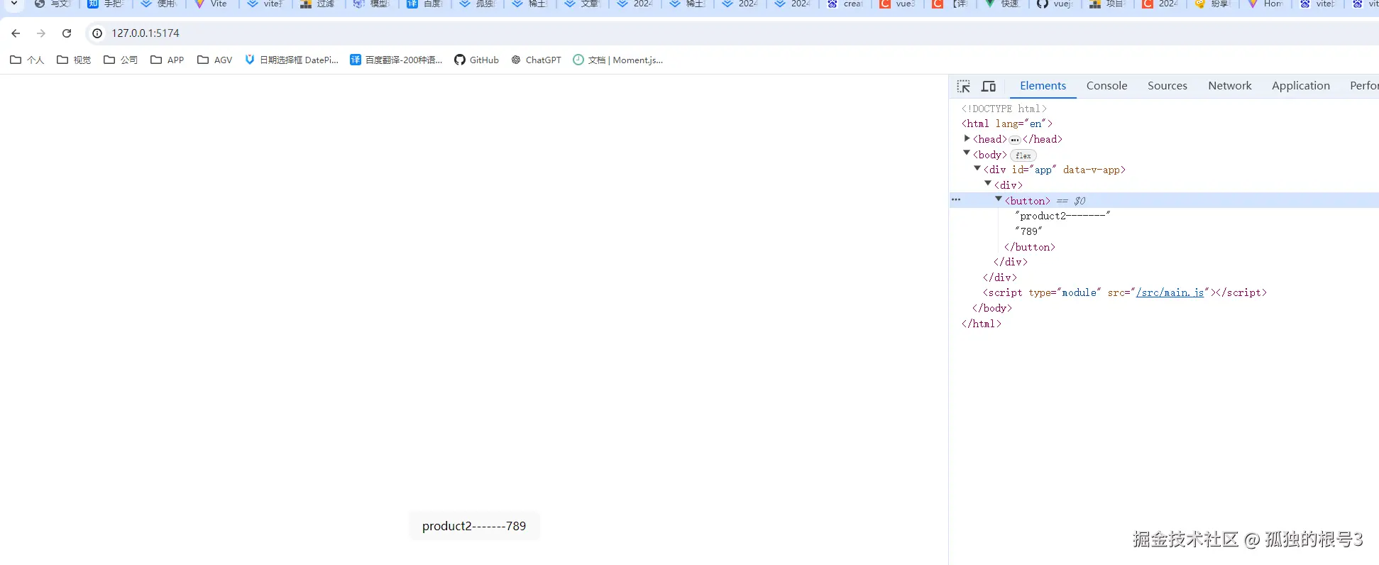Select the <!DOCTYPE html> row
The image size is (1379, 565).
1004,109
